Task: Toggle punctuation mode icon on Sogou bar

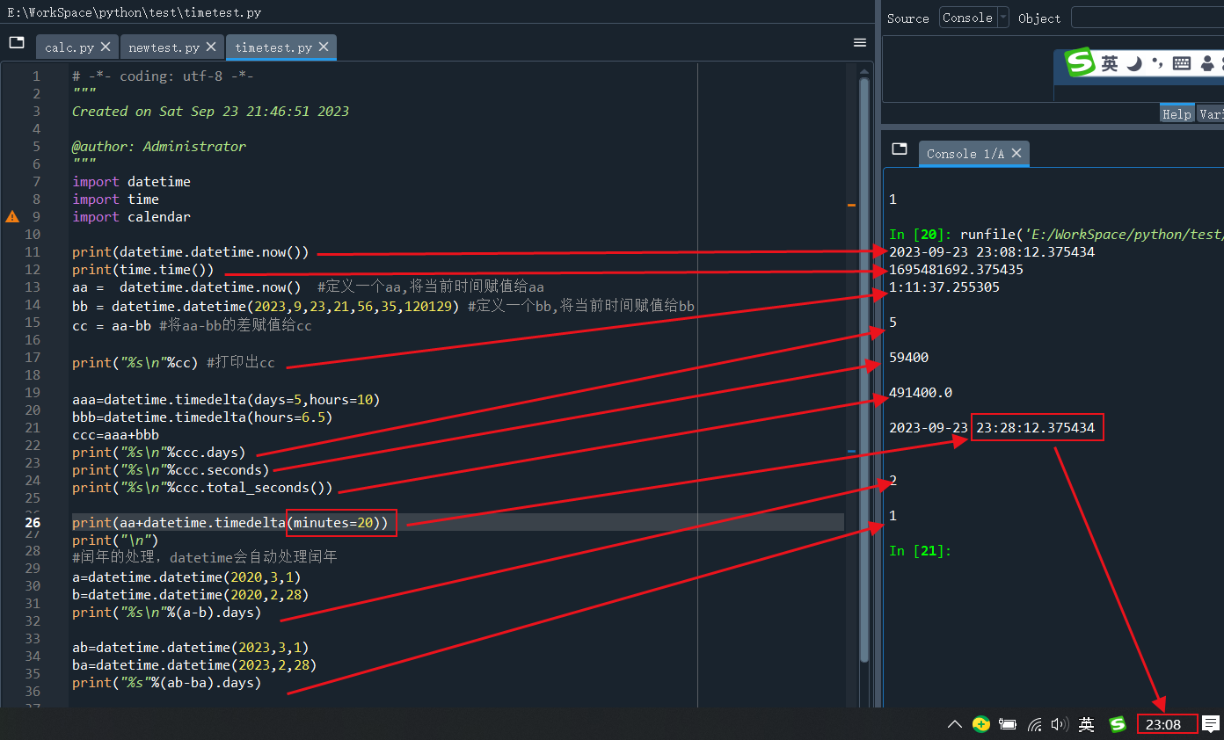Action: click(1157, 63)
